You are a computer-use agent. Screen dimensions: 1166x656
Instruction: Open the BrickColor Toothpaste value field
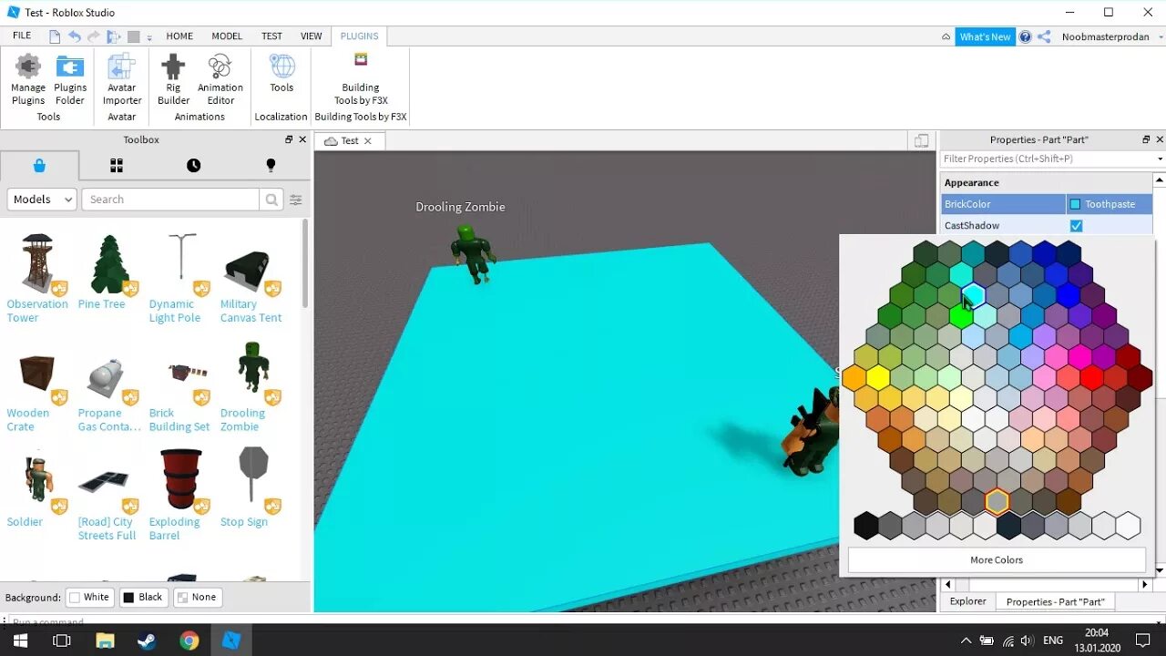(x=1109, y=204)
